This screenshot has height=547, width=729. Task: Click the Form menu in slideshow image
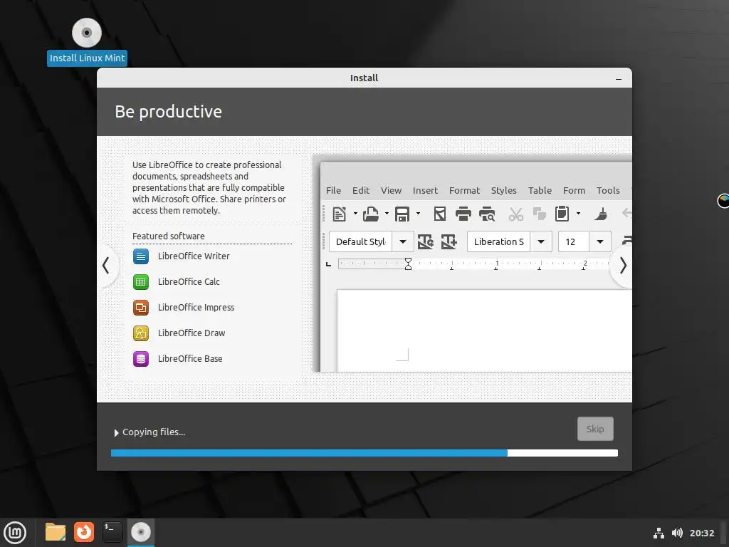point(575,190)
